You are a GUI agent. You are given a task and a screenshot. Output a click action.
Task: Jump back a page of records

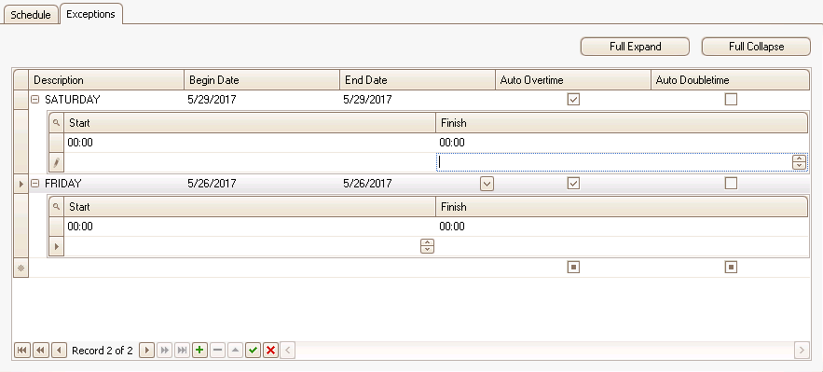coord(41,351)
